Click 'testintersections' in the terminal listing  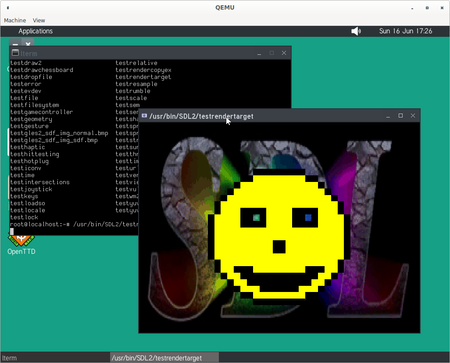40,182
